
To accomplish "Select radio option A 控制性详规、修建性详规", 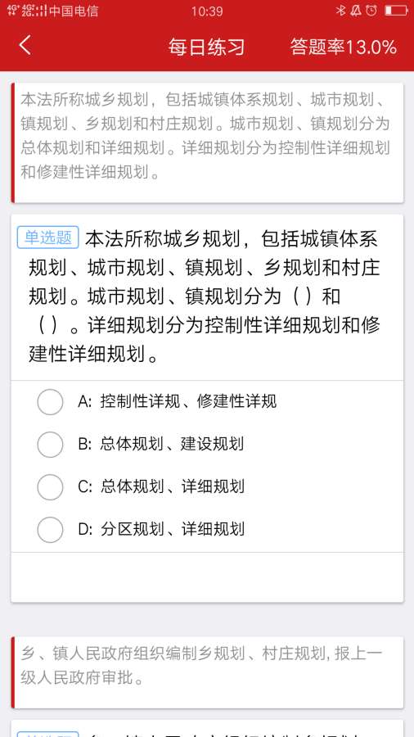I will coord(50,402).
